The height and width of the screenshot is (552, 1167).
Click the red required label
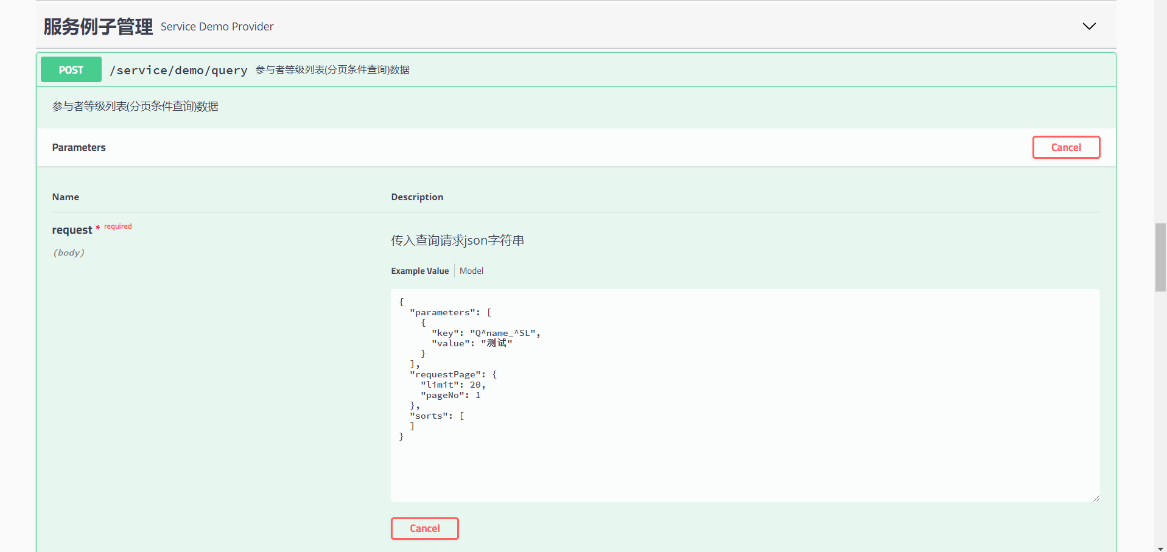117,226
